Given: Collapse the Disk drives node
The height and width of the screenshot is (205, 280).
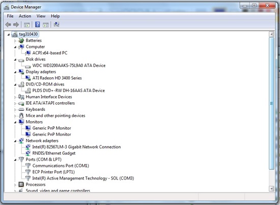Looking at the screenshot, I should [15, 60].
